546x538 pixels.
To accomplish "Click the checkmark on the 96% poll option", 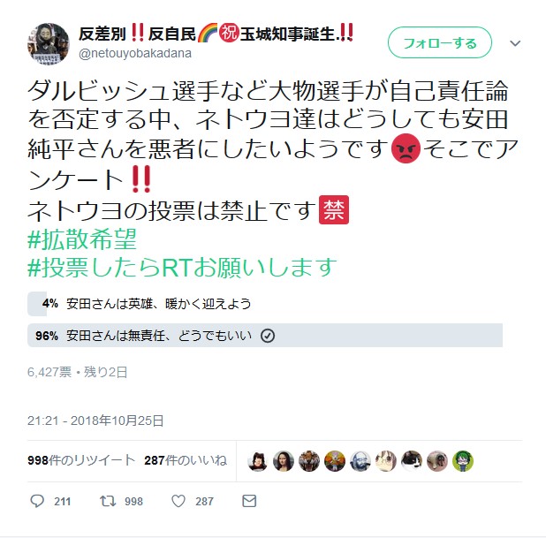I will [x=268, y=336].
